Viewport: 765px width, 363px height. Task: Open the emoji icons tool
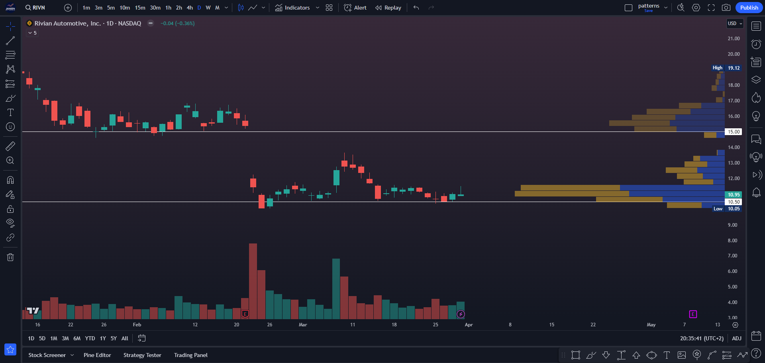pos(10,127)
